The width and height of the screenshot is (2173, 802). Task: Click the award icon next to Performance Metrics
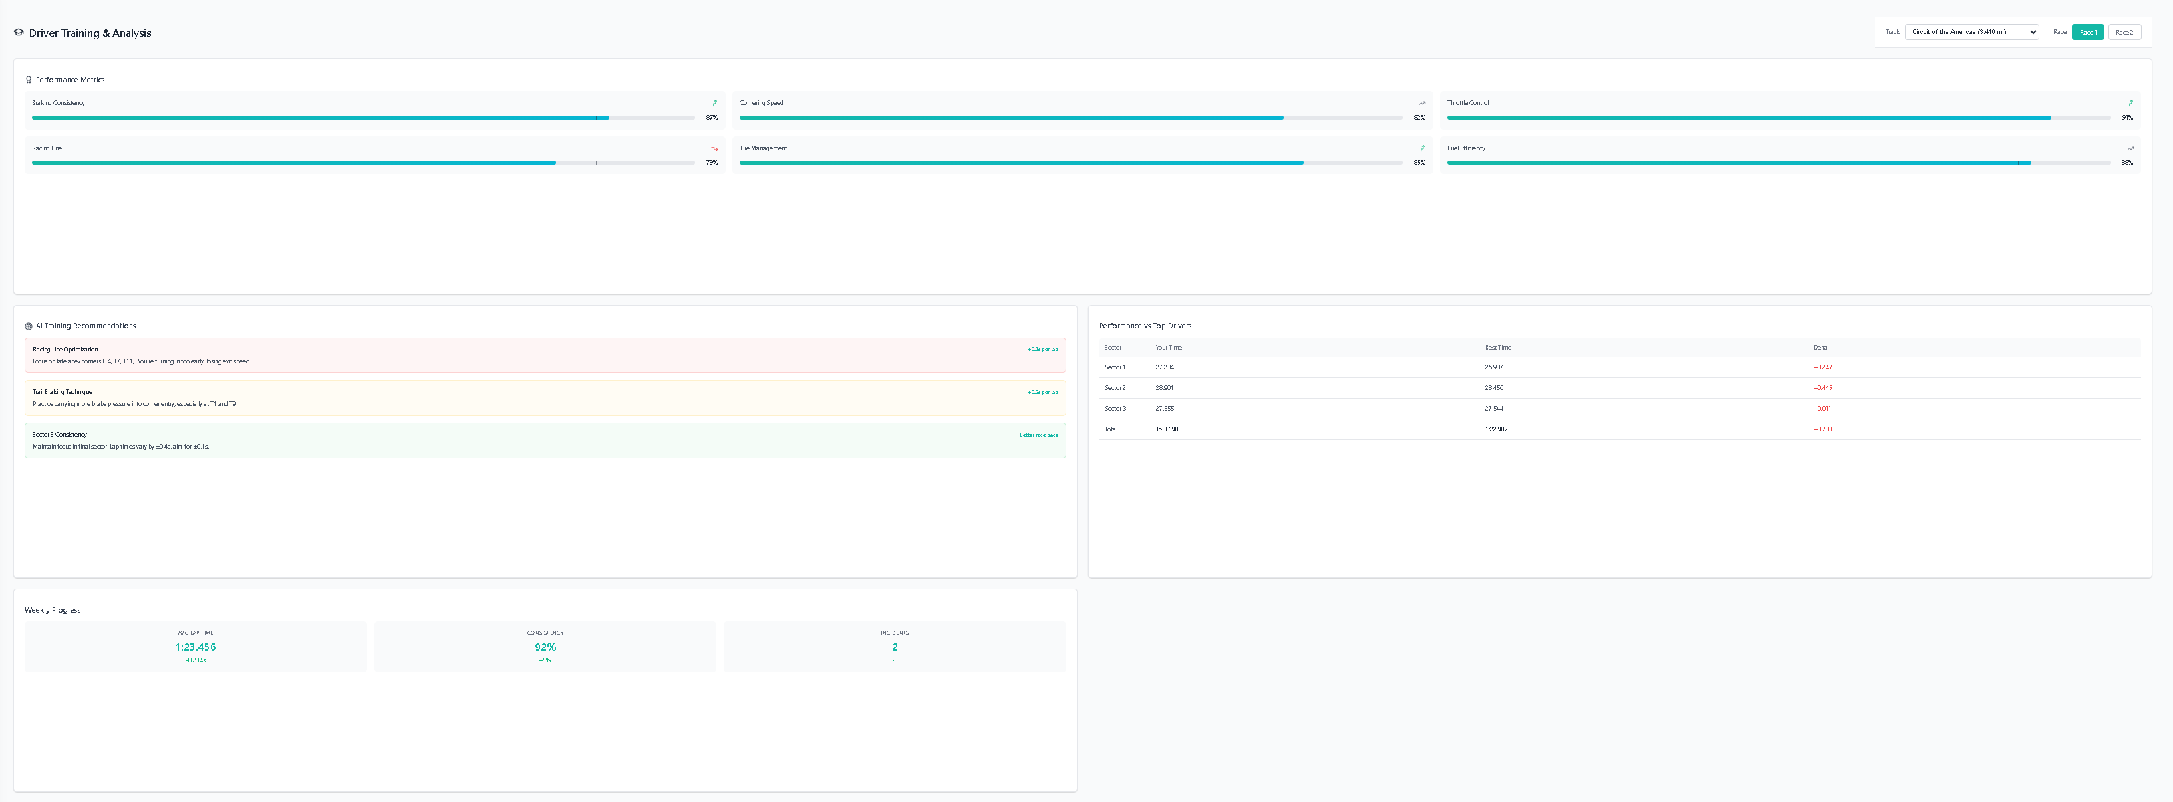29,80
